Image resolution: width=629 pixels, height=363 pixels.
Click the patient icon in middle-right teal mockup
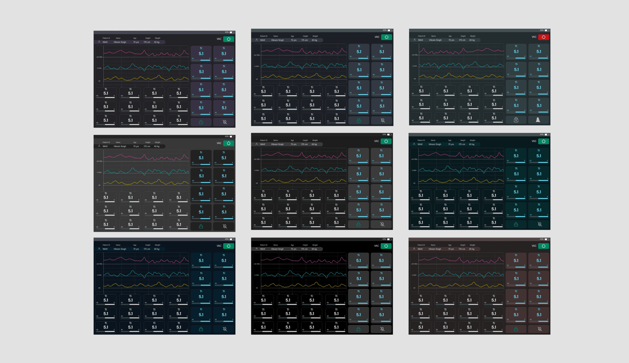point(414,144)
